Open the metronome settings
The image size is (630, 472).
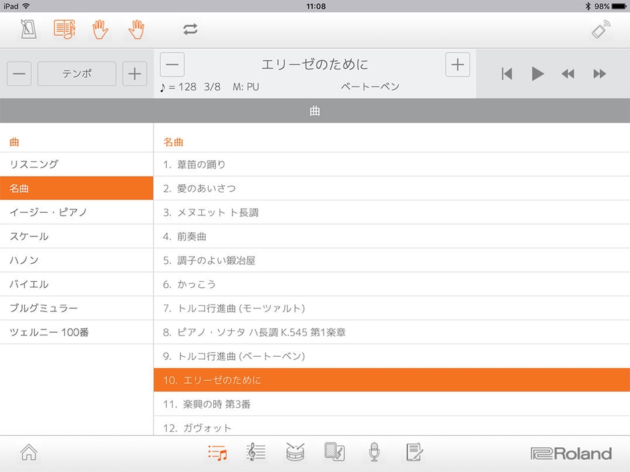[x=27, y=29]
